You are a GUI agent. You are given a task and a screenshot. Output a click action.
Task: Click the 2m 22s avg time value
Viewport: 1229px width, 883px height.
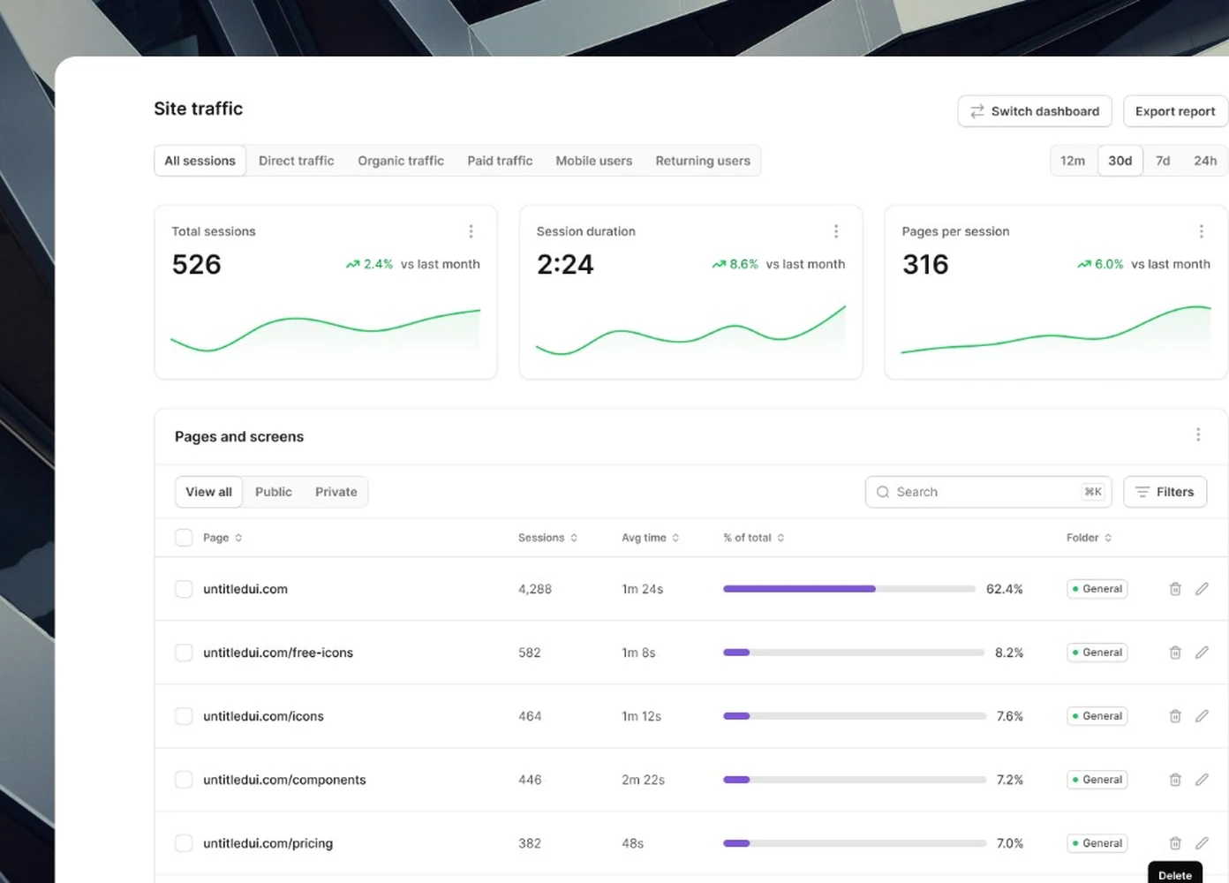(x=643, y=780)
